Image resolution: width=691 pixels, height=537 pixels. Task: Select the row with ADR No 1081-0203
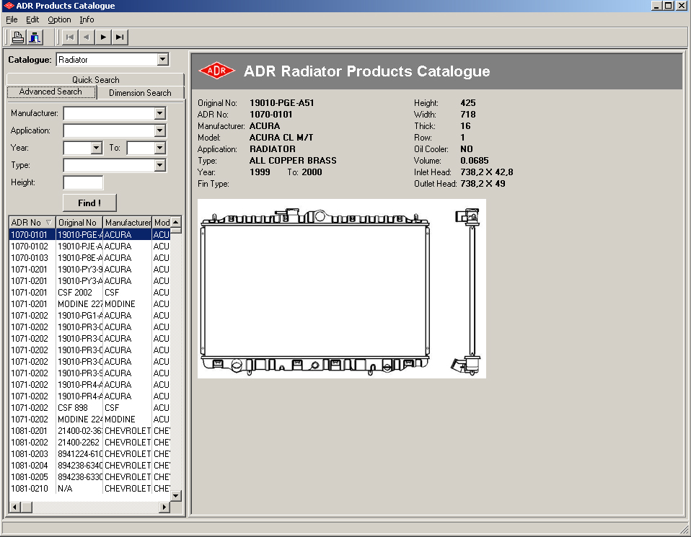(x=89, y=453)
